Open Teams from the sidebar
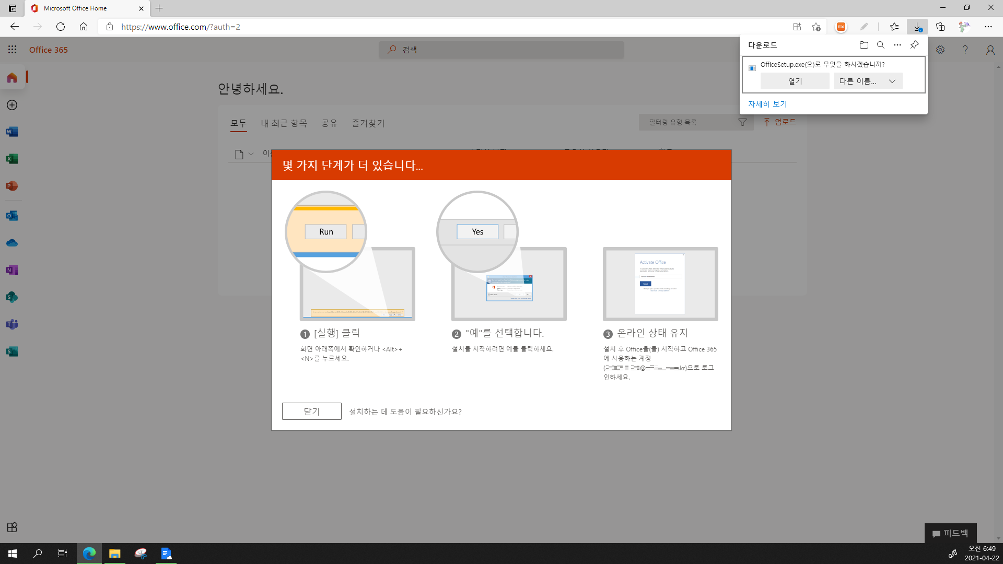 [x=12, y=324]
